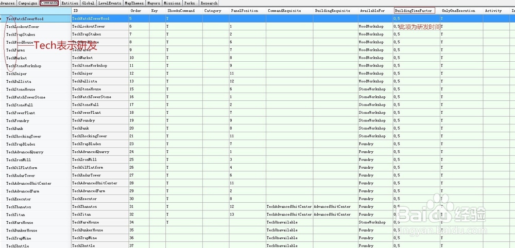Screen dimensions: 515x248
Task: Click AvailableFor cell in TechExecutor row
Action: 375,199
